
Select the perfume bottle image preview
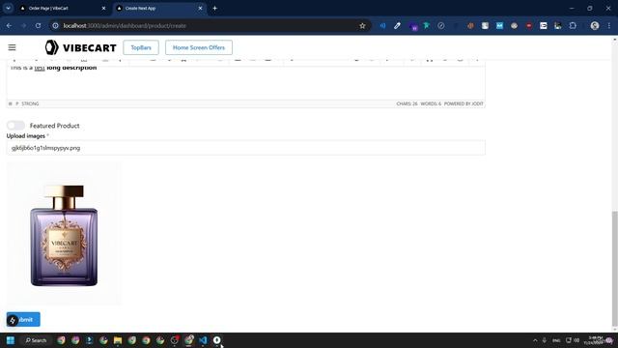(x=64, y=234)
